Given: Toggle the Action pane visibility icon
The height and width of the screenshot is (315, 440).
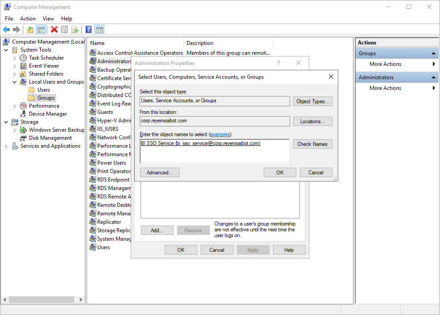Looking at the screenshot, I should tap(99, 29).
